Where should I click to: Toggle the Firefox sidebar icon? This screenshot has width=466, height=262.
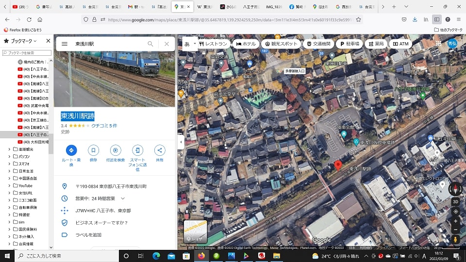coord(436,19)
